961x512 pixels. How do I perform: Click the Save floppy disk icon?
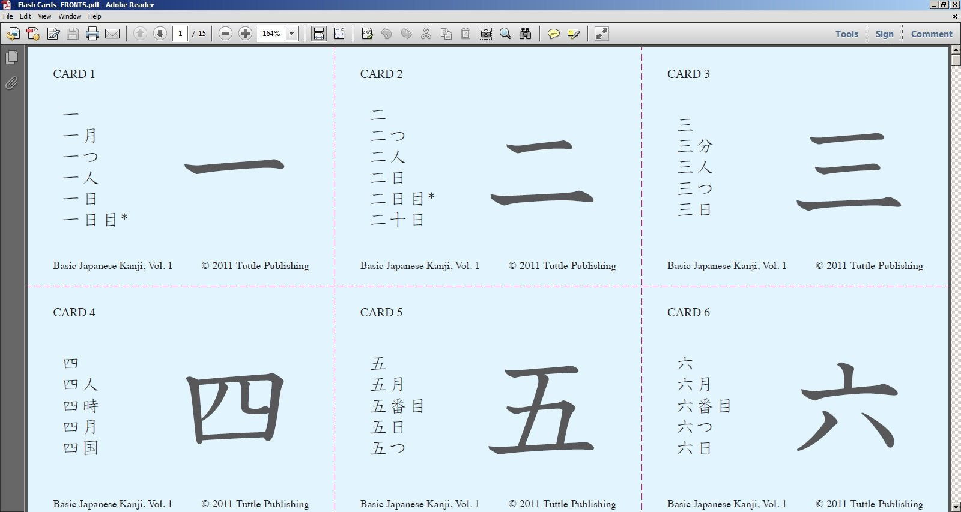click(73, 34)
